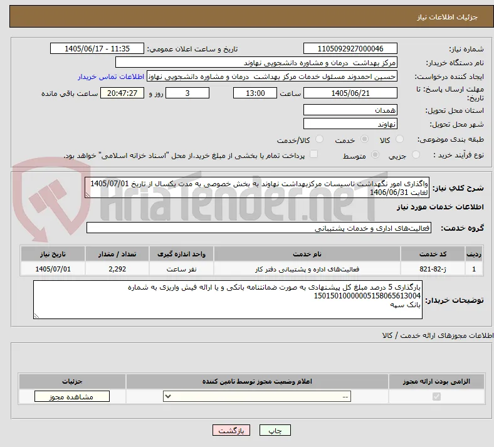Viewport: 494px width, 447px height.
Task: Select the خدمت radio button
Action: coord(364,139)
